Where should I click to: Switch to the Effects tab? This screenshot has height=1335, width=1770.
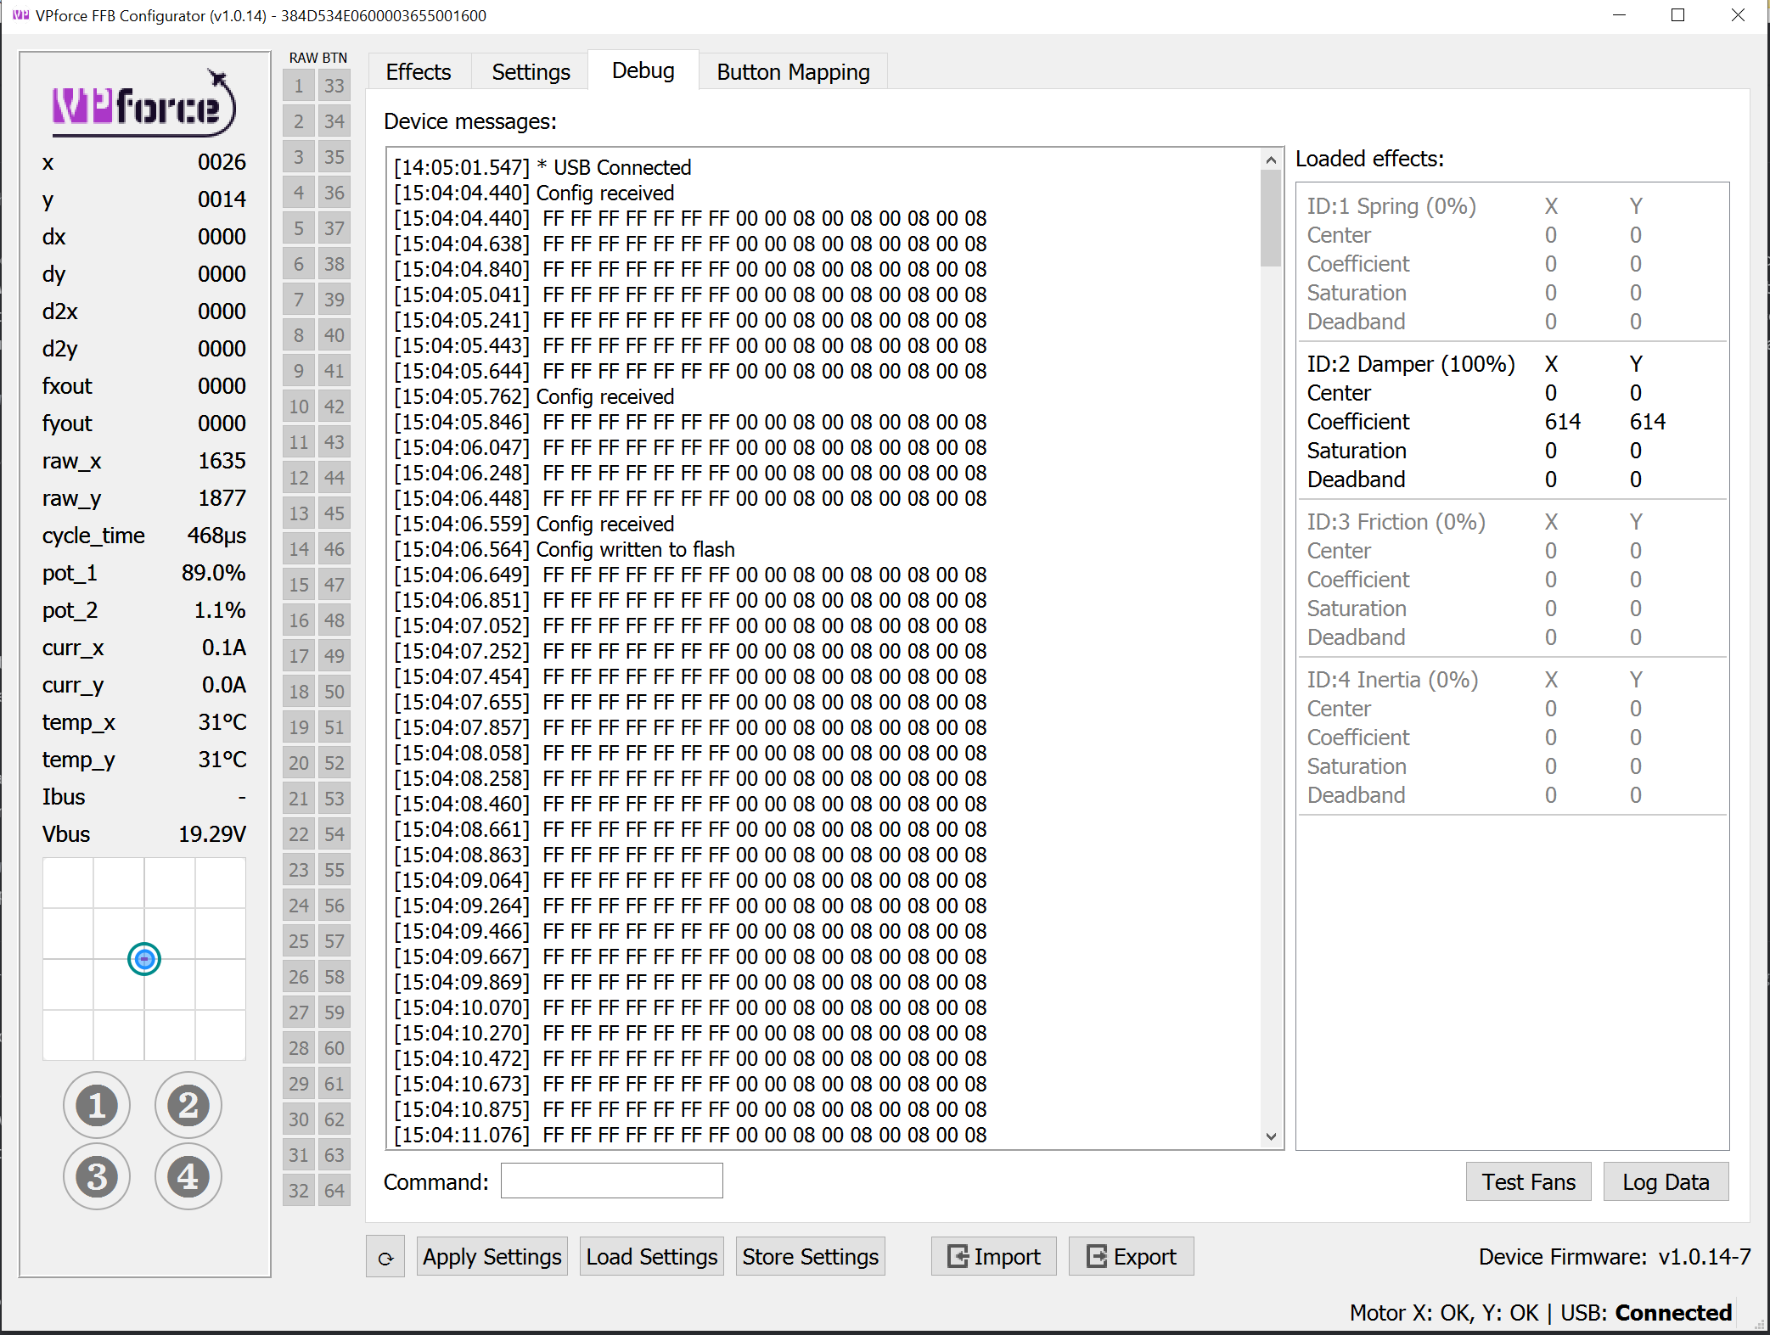(x=419, y=72)
